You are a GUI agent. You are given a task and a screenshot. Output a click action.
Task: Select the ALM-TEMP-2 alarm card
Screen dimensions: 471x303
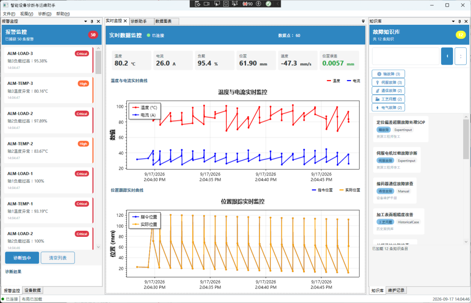[48, 150]
